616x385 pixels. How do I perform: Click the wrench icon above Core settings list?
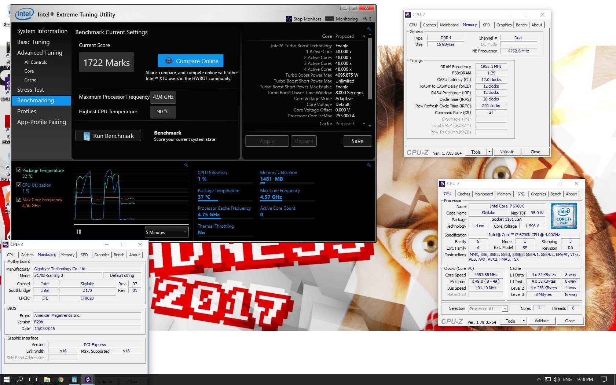pos(369,29)
